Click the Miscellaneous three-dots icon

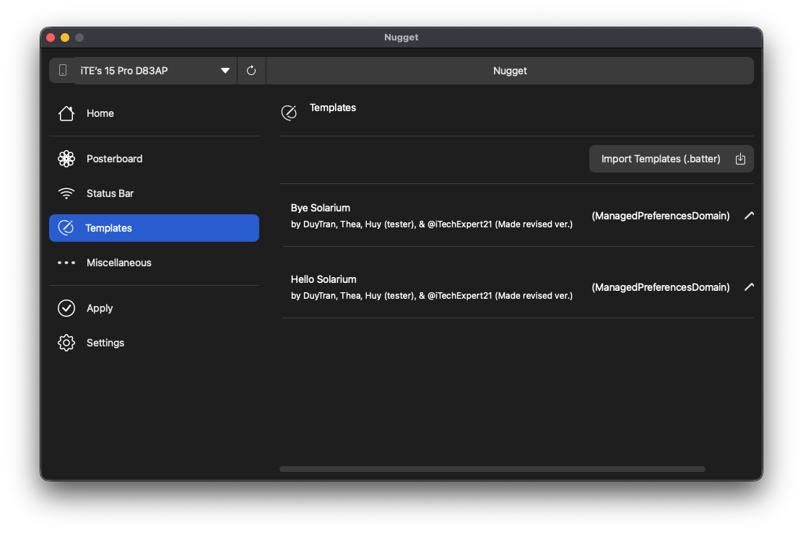[66, 263]
